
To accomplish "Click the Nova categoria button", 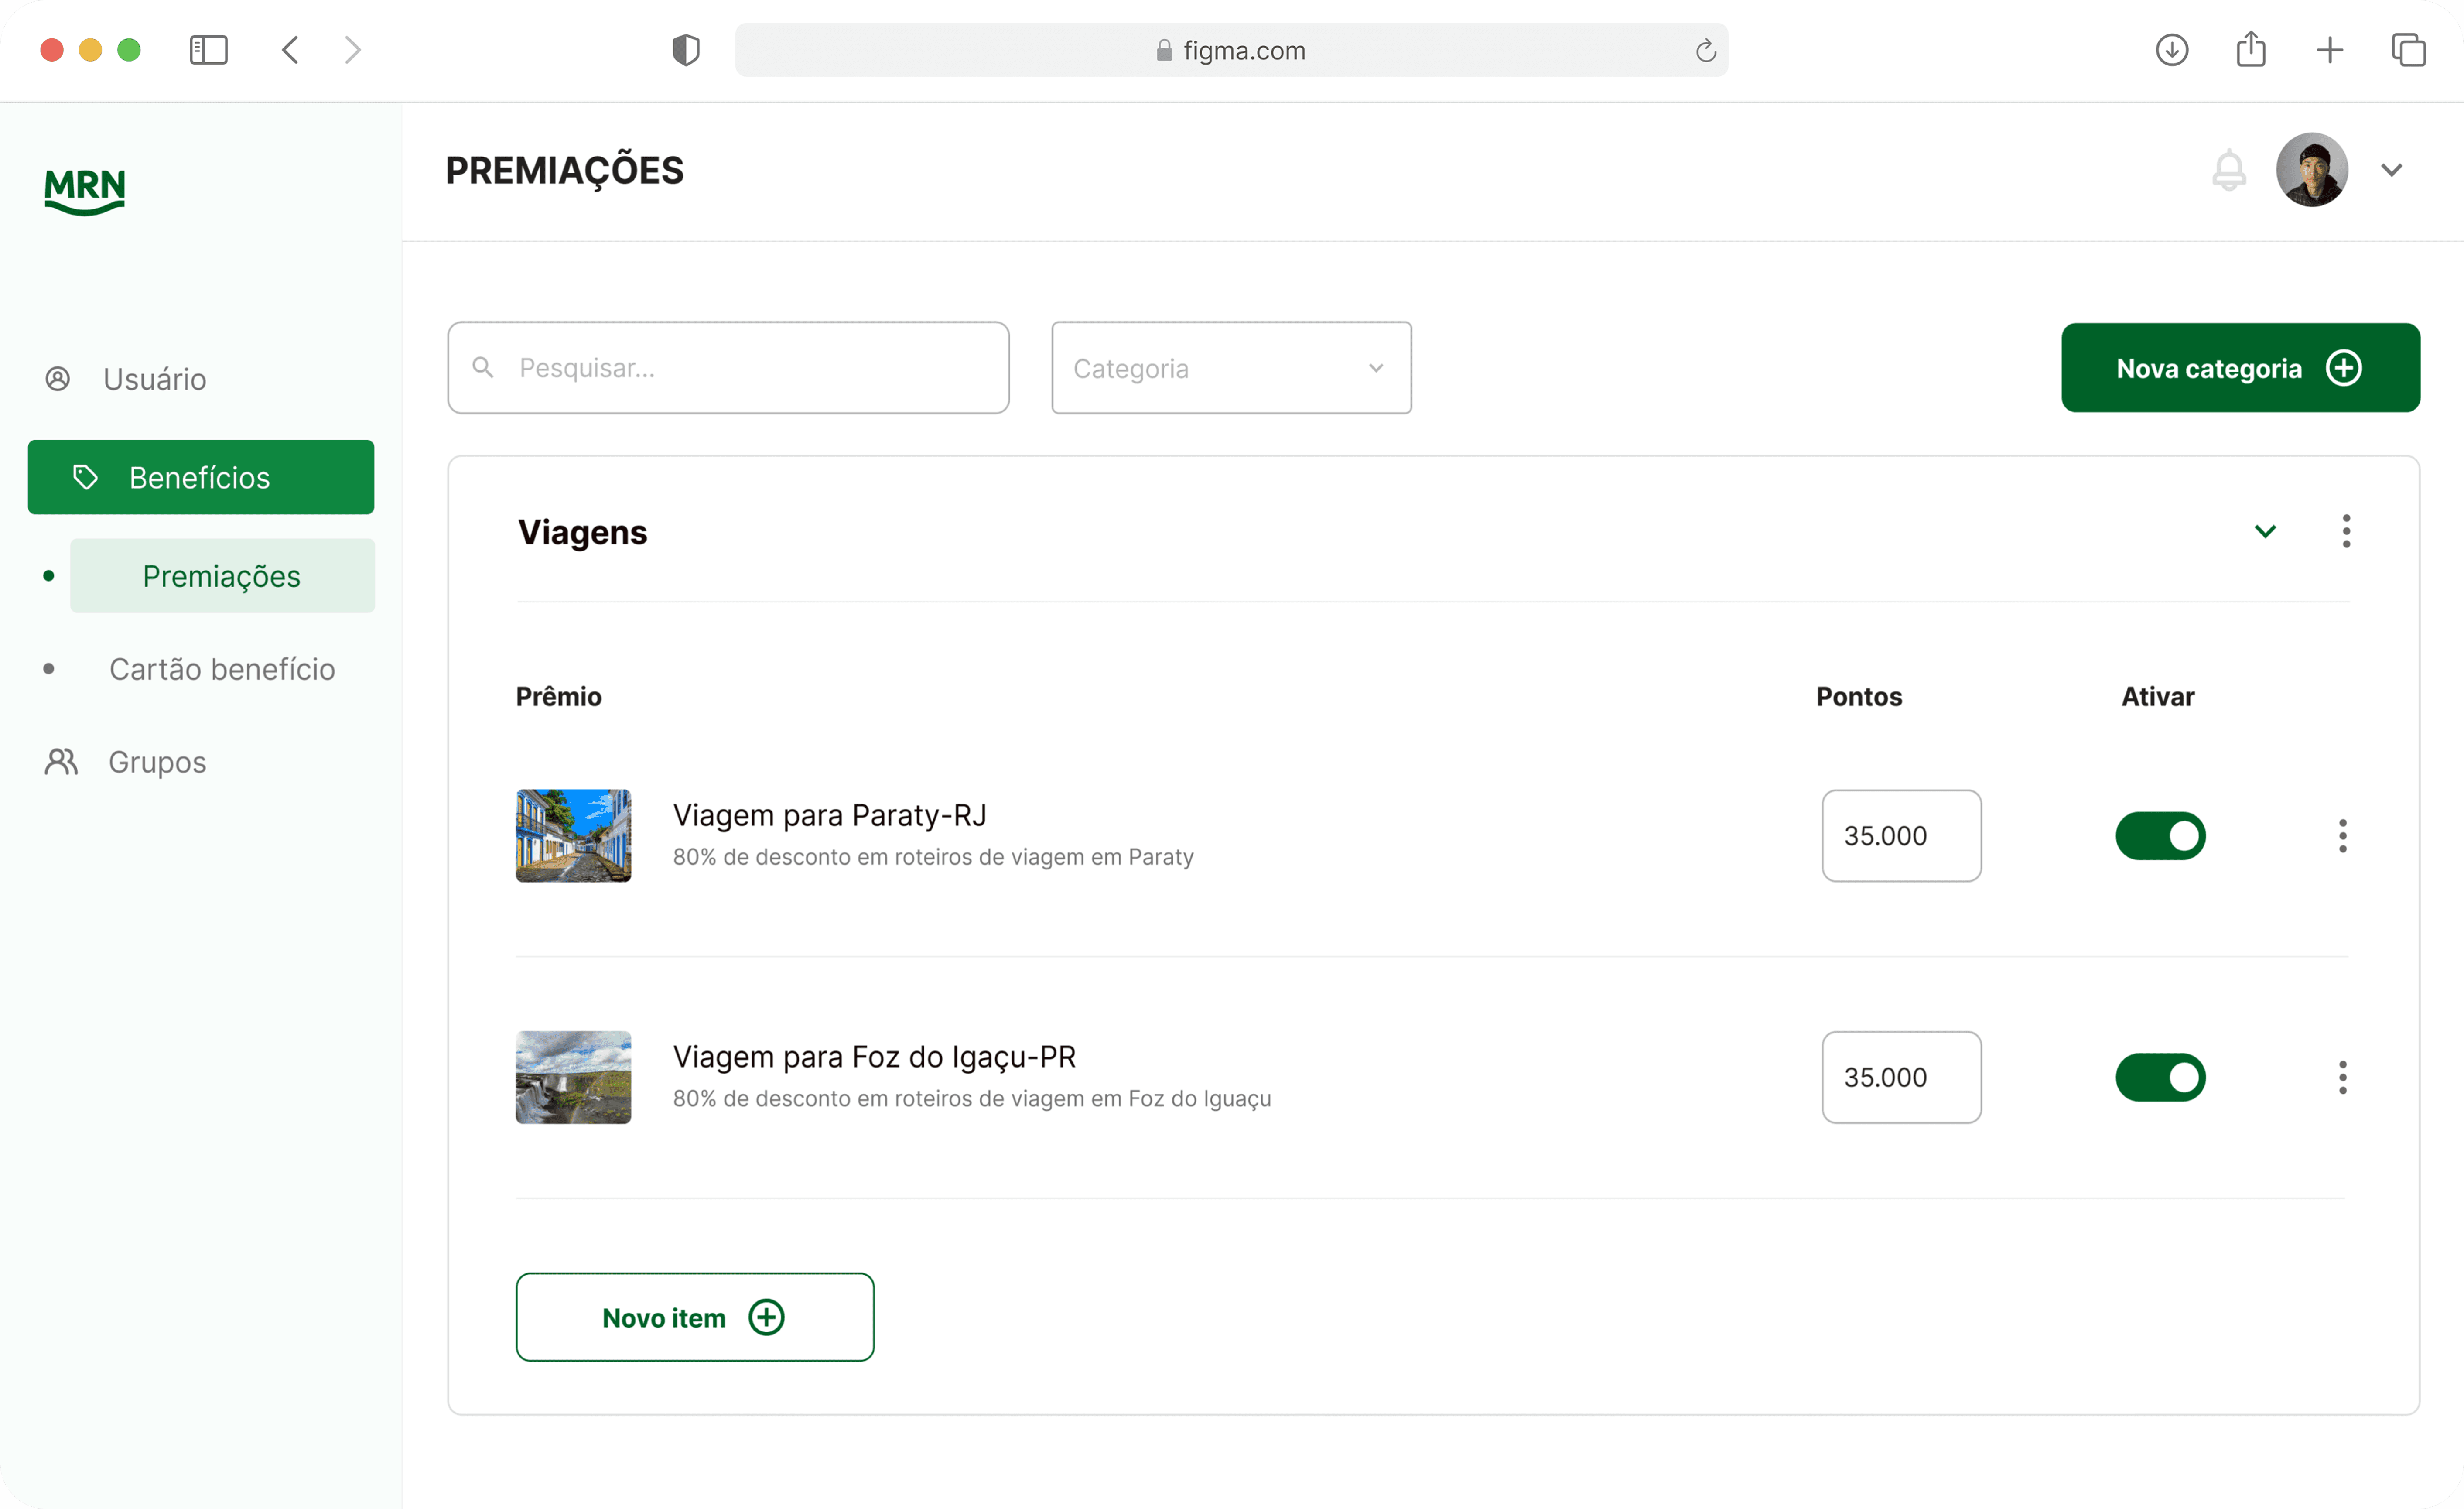I will pos(2240,368).
